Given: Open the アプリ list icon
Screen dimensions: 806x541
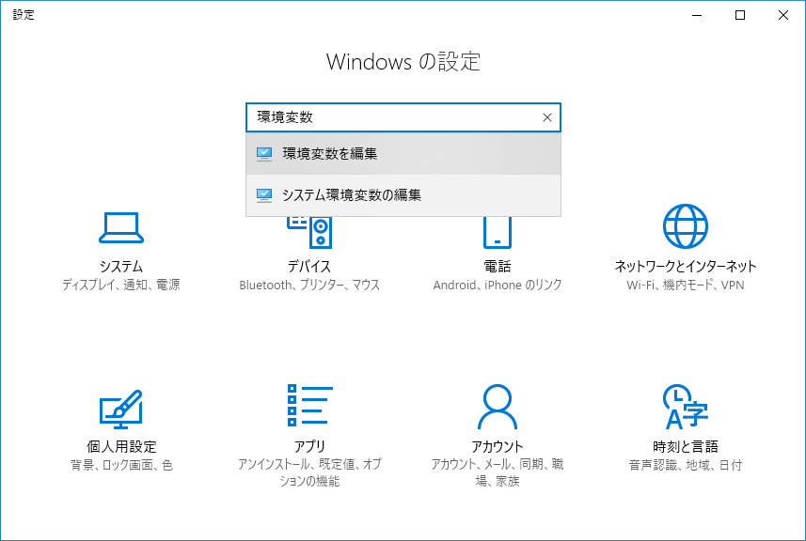Looking at the screenshot, I should pyautogui.click(x=309, y=405).
